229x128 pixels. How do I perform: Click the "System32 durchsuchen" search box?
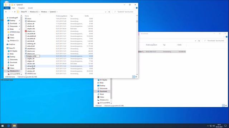point(125,12)
